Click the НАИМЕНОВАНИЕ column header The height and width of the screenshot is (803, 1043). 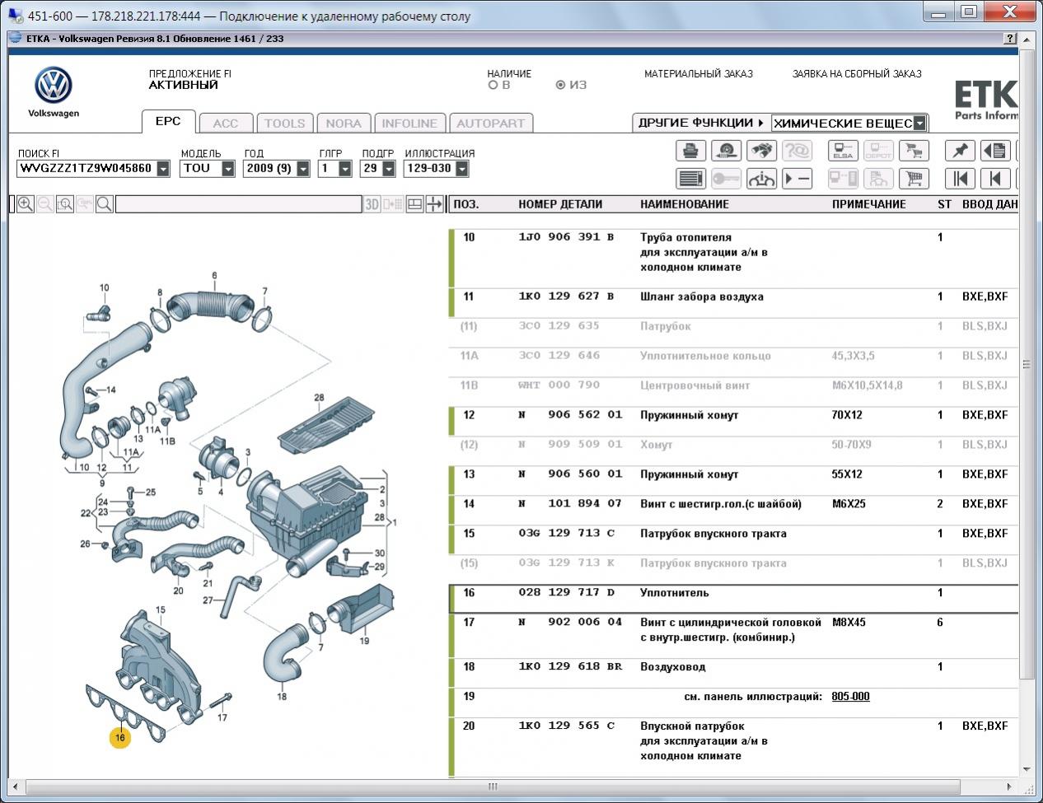click(x=685, y=204)
